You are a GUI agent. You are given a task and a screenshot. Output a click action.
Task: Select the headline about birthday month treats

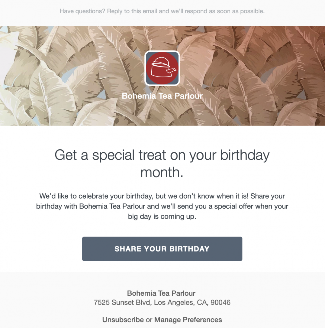162,163
